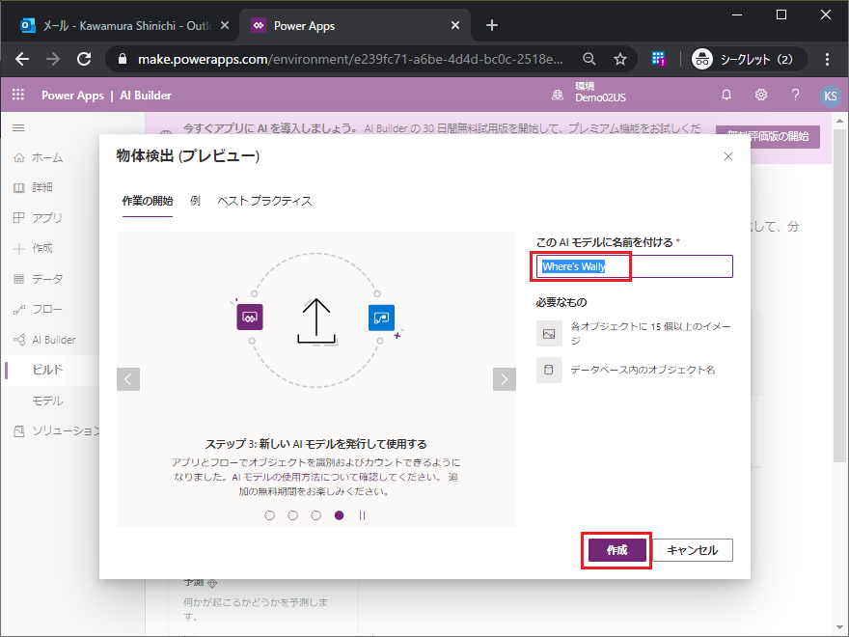Click the AI Builder header label
Screen dimensions: 849x637
click(x=146, y=96)
